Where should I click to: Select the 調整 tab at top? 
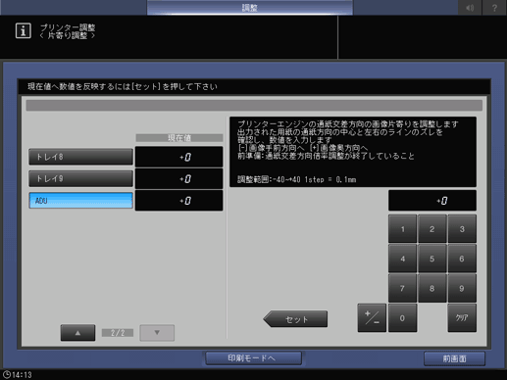tap(250, 8)
